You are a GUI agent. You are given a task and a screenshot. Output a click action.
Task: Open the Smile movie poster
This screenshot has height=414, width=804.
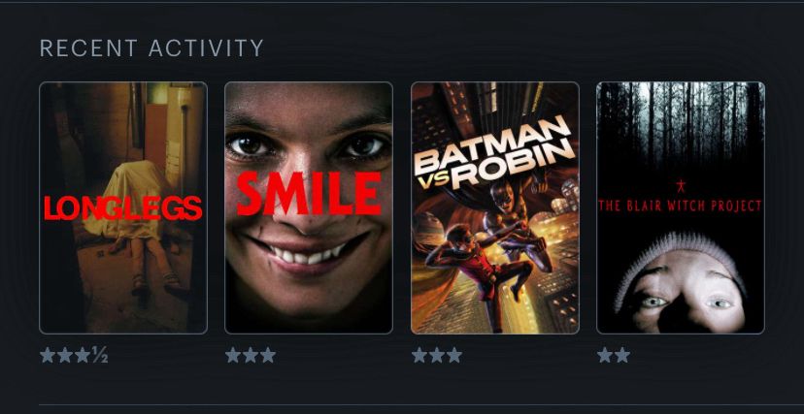[x=309, y=207]
